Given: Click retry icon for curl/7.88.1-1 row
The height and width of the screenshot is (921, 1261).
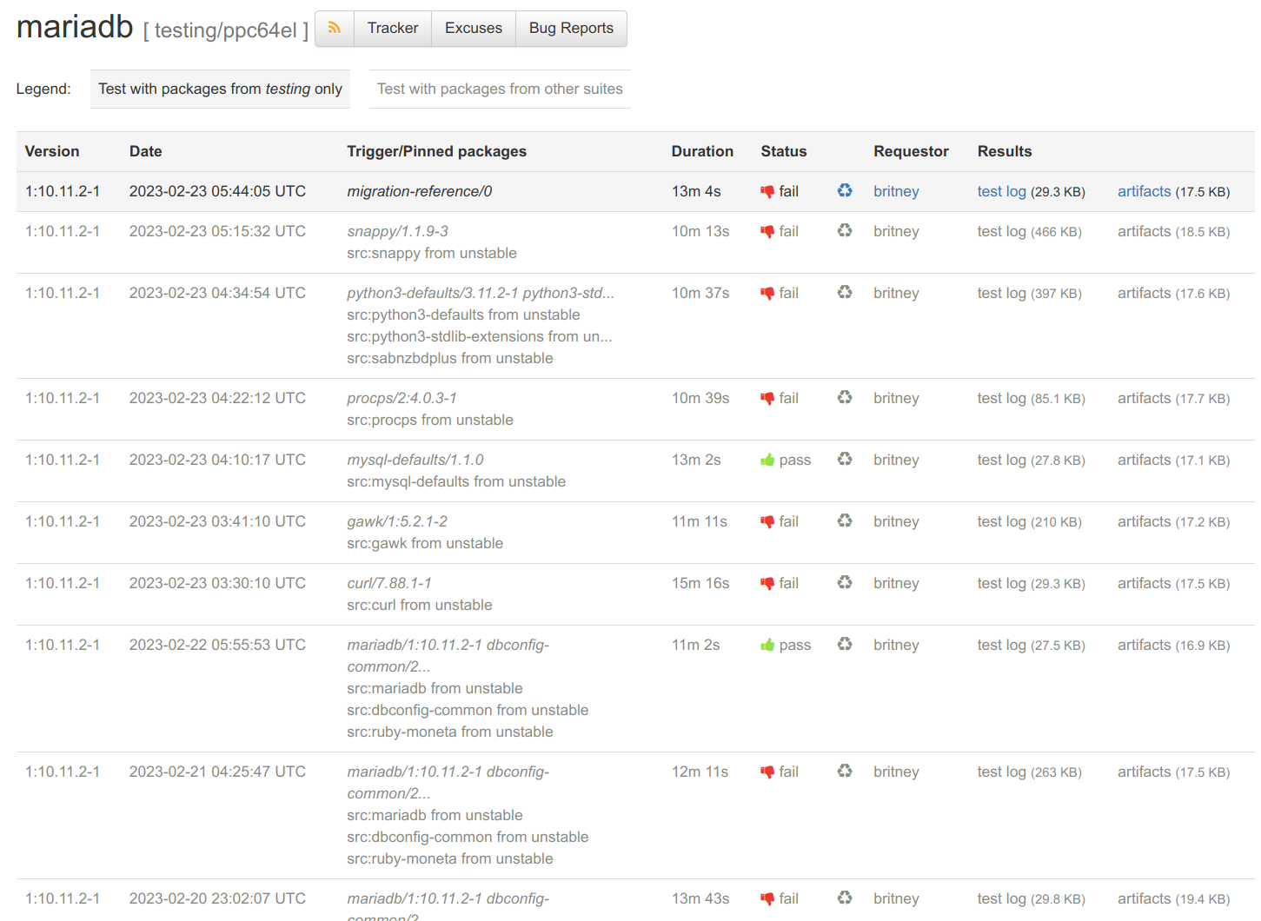Looking at the screenshot, I should click(x=844, y=583).
